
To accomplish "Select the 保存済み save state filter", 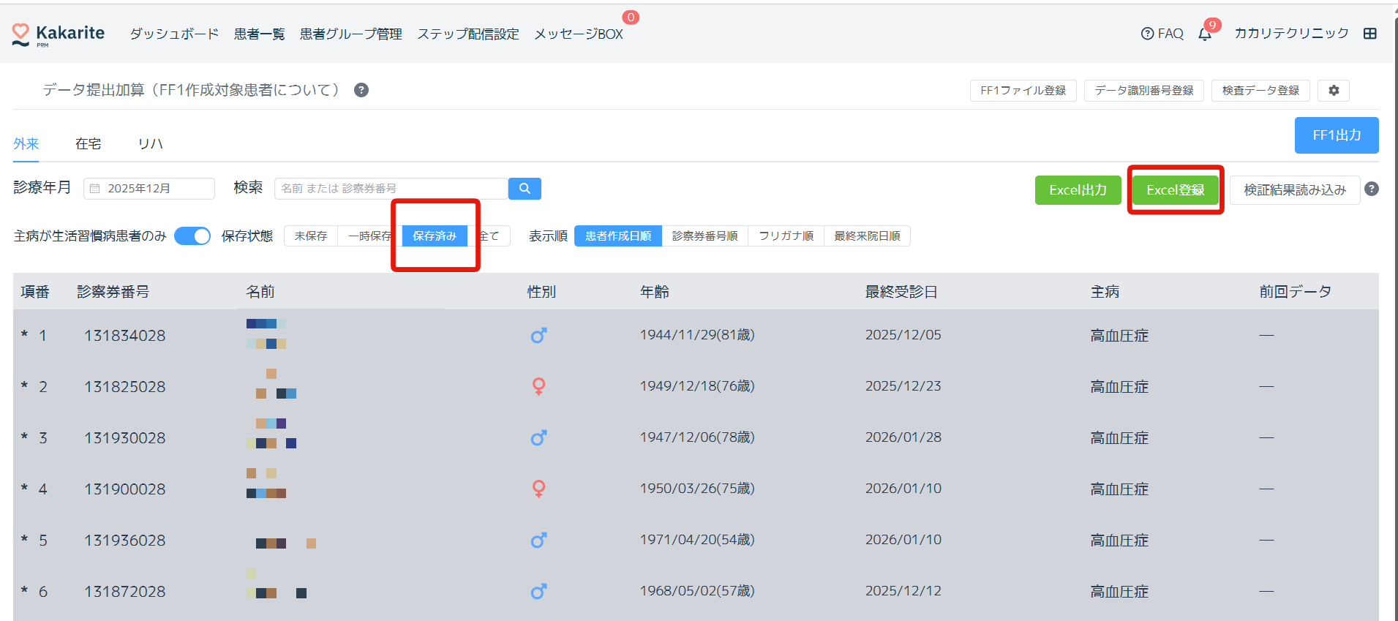I will tap(435, 236).
